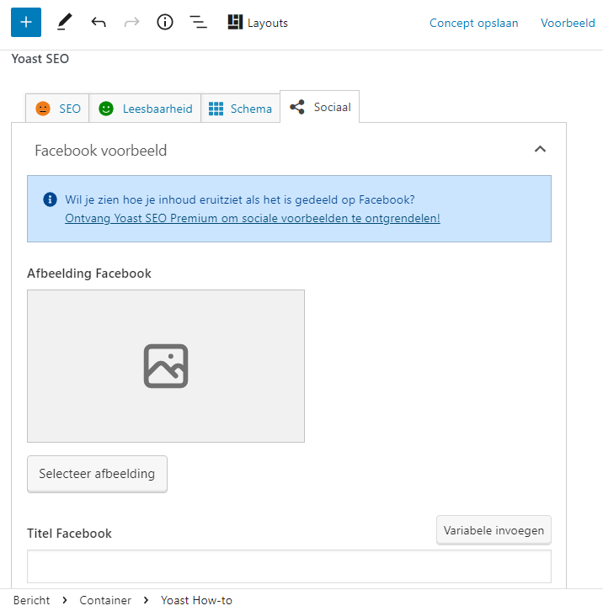Viewport: 603px width, 611px height.
Task: Click the Afbeelding Facebook label
Action: (89, 274)
